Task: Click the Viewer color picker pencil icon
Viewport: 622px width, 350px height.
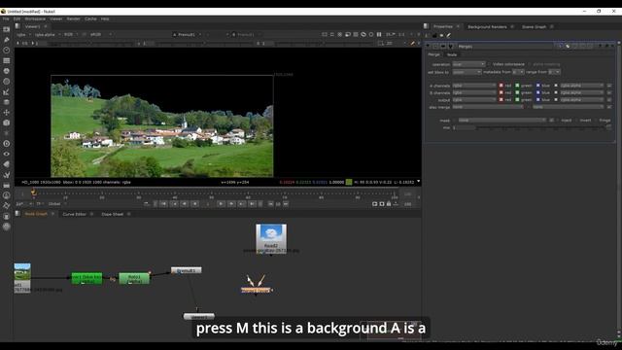Action: (x=412, y=43)
